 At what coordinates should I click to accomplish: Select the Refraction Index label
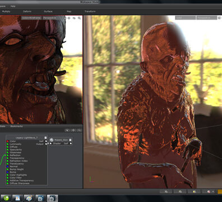pos(18,161)
